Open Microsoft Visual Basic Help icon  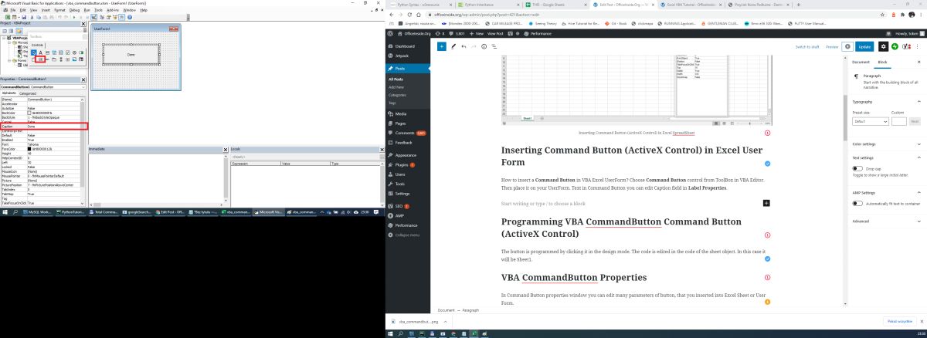coord(130,17)
